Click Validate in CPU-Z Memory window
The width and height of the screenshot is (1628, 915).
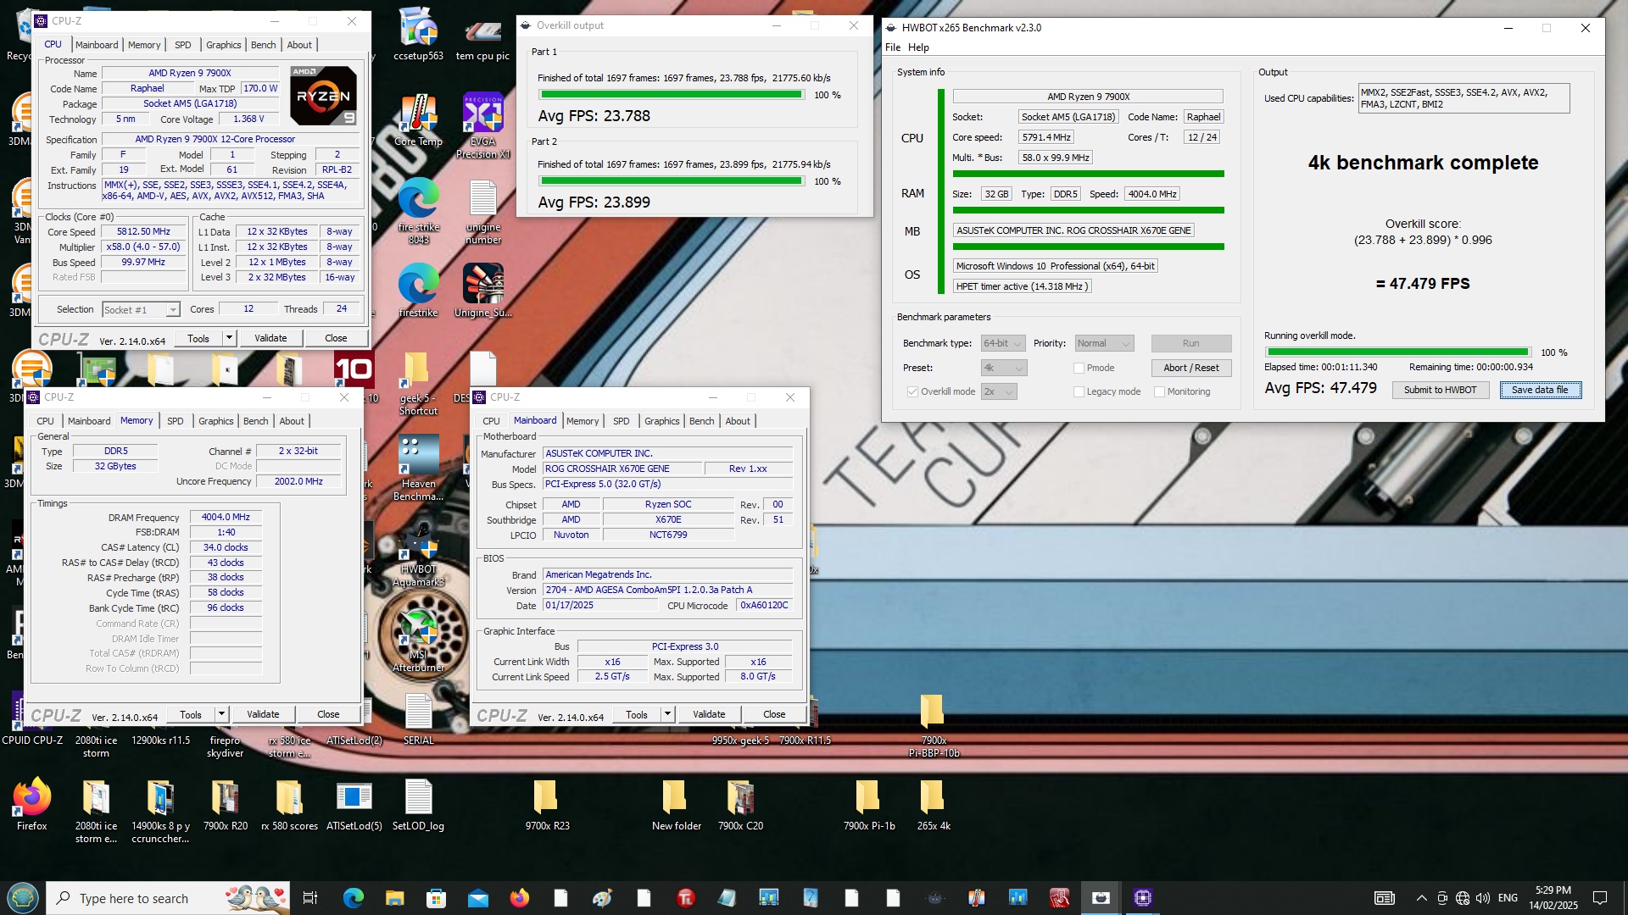(x=263, y=714)
